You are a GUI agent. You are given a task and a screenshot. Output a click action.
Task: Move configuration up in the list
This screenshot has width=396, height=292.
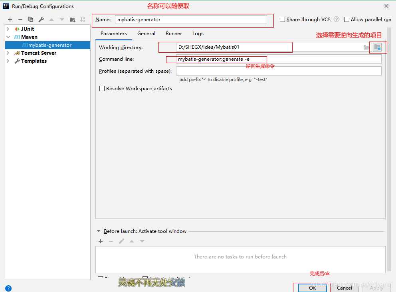(x=51, y=20)
